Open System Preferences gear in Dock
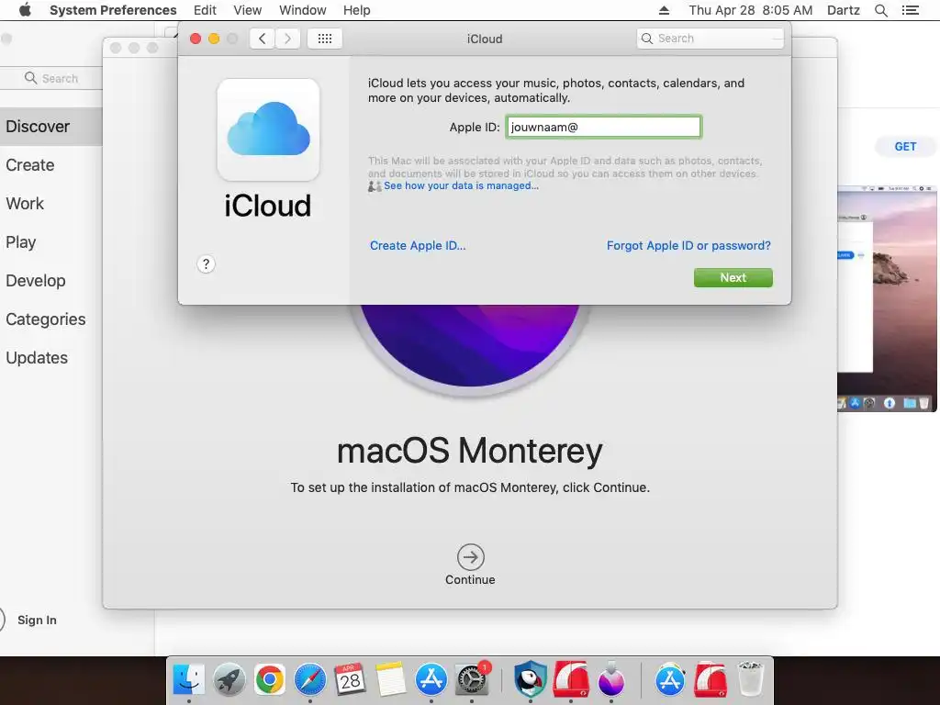Screen dimensions: 940x705 472,679
